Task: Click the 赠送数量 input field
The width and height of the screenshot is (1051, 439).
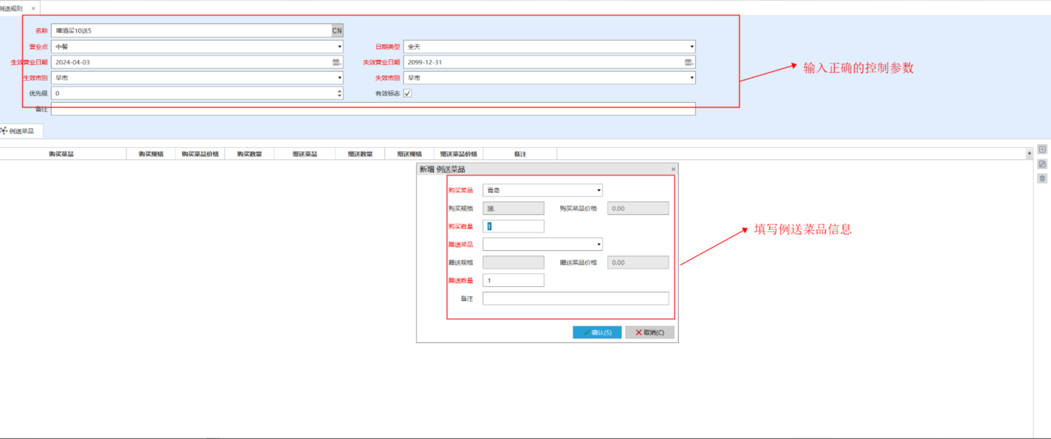Action: [x=513, y=280]
